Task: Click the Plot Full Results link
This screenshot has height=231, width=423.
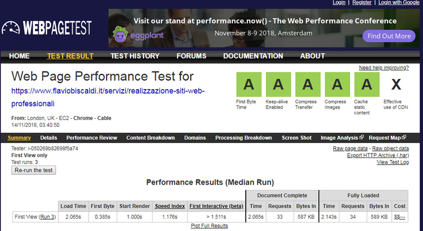Action: click(x=209, y=226)
